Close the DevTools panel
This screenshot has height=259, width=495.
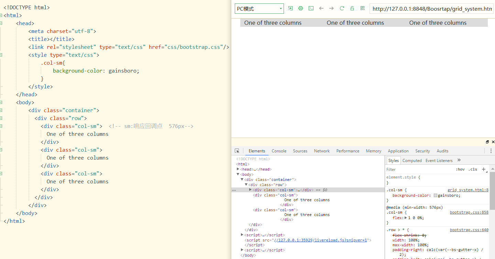click(x=493, y=142)
